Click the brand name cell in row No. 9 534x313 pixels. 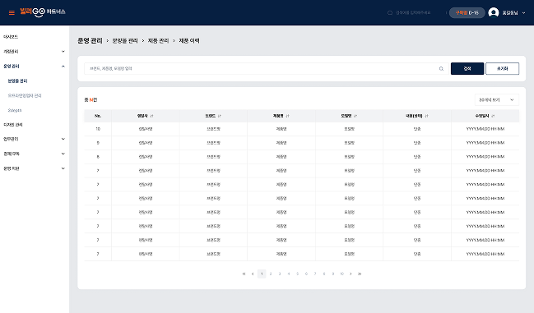pyautogui.click(x=214, y=143)
